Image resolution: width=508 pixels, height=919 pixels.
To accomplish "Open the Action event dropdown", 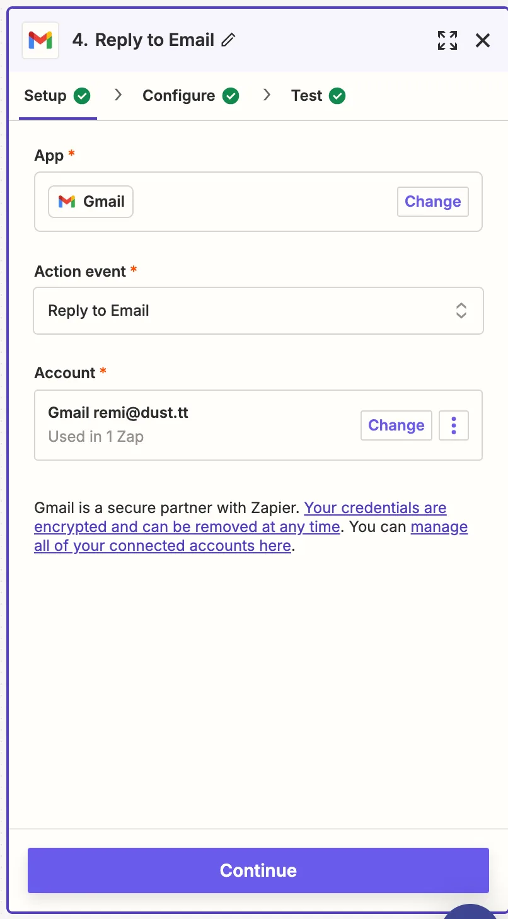I will tap(258, 311).
